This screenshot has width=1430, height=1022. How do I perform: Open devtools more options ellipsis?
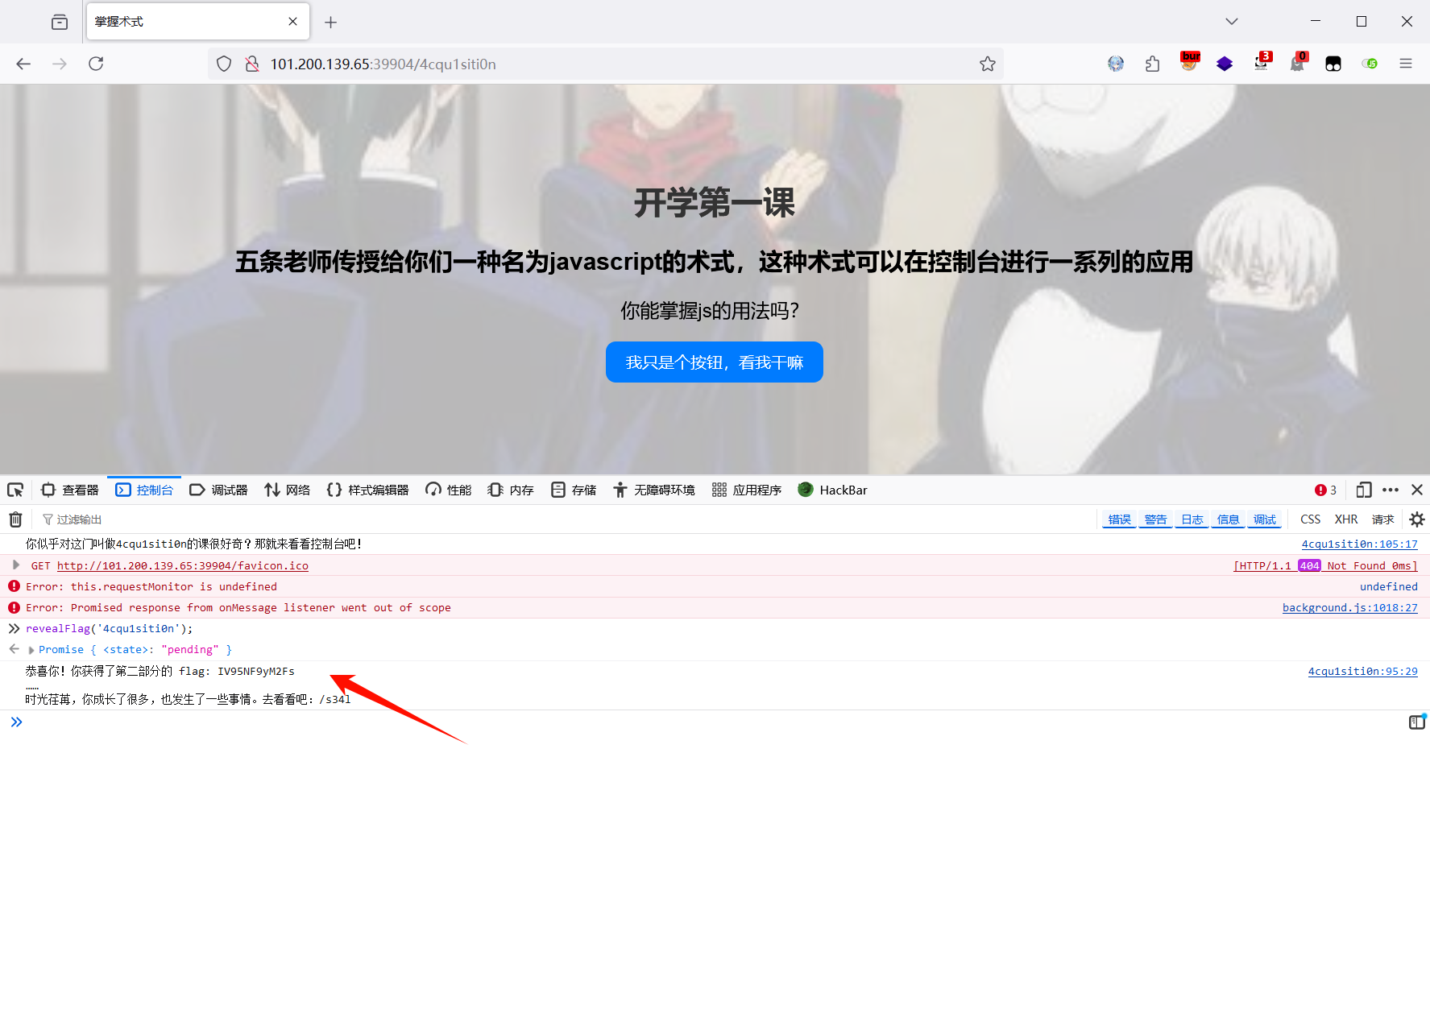(1391, 490)
